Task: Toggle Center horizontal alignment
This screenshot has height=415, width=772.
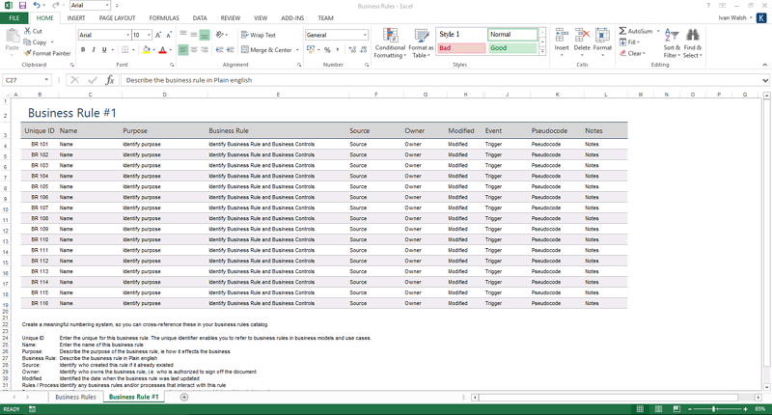Action: tap(194, 50)
